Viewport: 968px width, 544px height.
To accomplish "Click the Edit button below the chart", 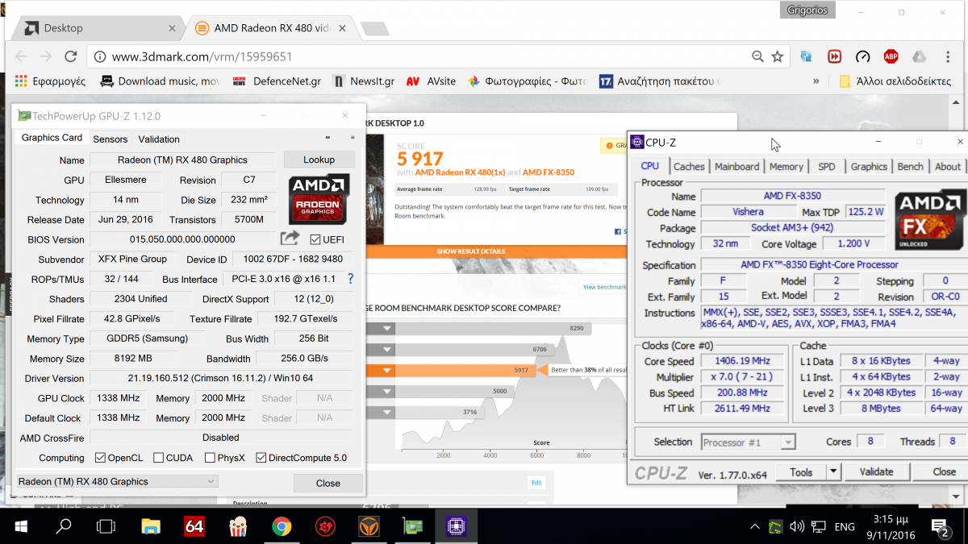I will coord(536,483).
